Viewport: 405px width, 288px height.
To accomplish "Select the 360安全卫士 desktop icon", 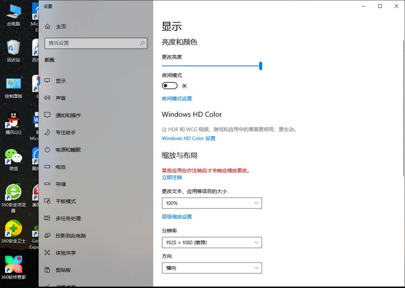I will click(13, 232).
